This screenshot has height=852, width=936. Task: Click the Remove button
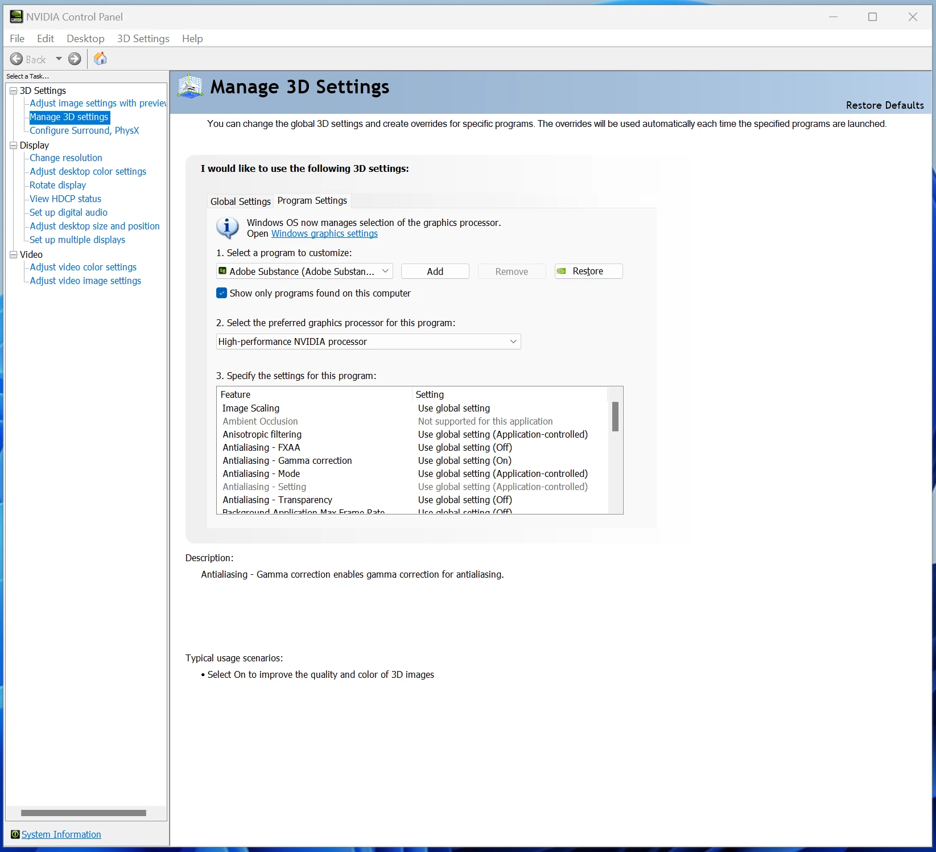click(512, 271)
